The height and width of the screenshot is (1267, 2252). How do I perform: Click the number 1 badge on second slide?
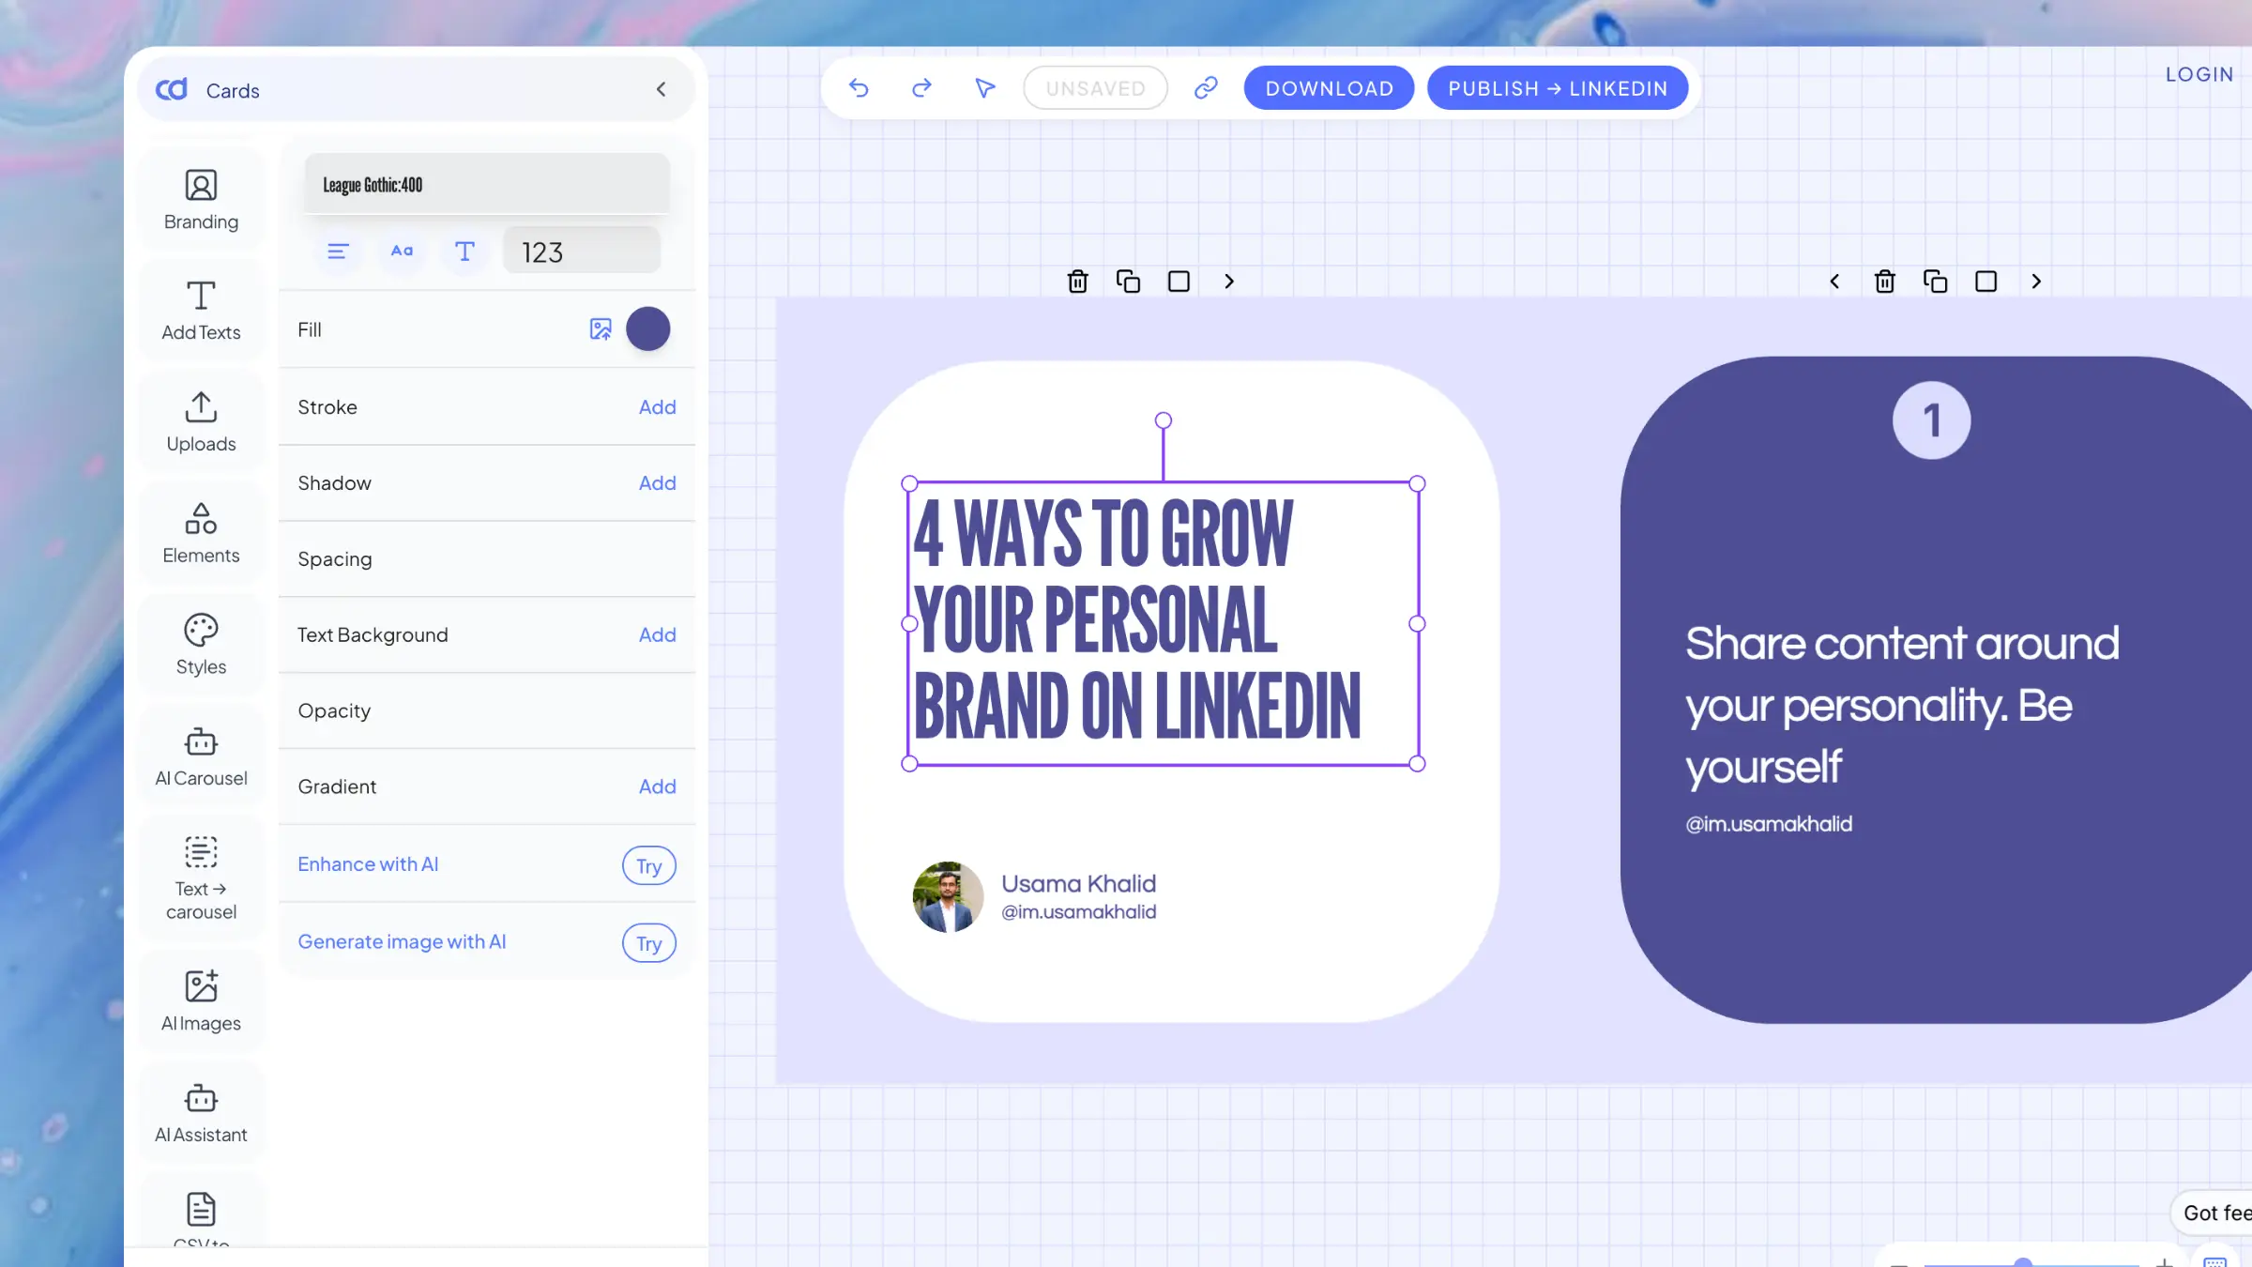pos(1931,420)
